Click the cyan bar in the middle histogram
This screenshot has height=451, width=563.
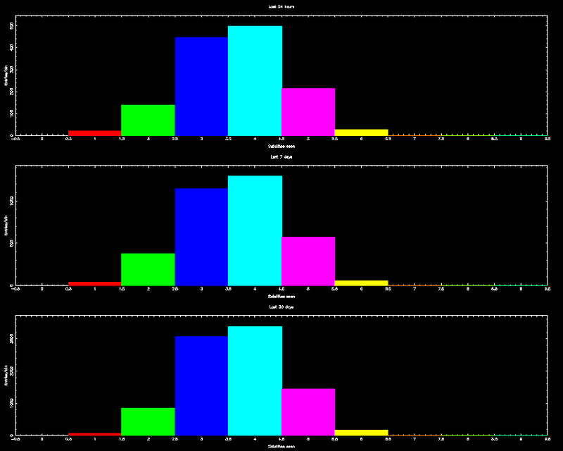point(255,230)
